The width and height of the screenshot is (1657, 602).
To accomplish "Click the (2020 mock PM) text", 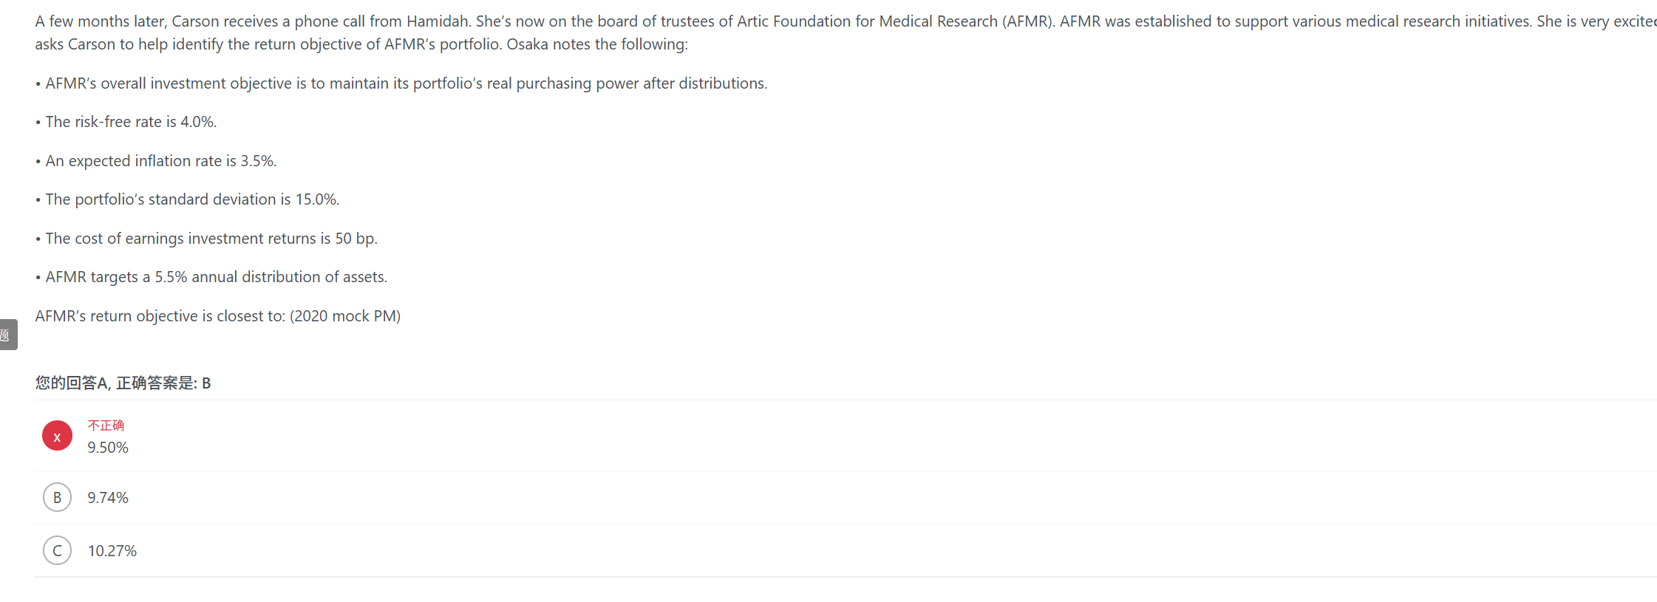I will (x=345, y=316).
